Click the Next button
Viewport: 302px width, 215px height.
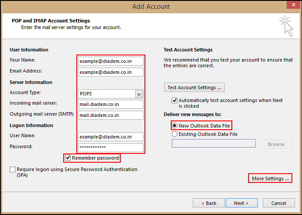click(241, 203)
